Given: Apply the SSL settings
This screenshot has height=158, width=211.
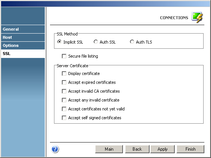Looking at the screenshot, I should pyautogui.click(x=163, y=149).
